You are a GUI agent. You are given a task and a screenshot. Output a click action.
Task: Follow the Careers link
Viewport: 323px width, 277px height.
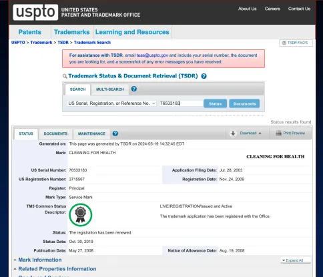272,9
